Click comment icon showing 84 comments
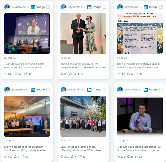 coord(70,74)
